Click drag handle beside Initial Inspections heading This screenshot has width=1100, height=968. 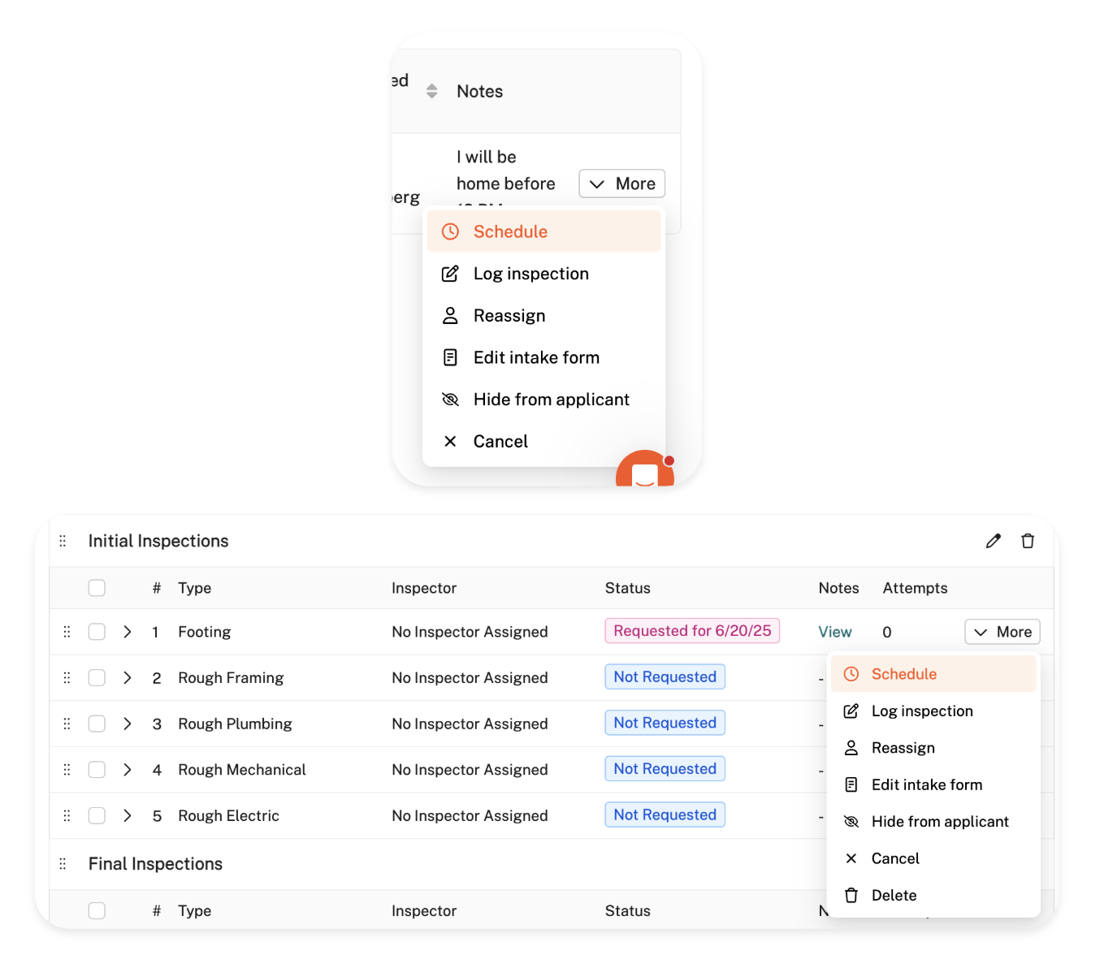63,541
